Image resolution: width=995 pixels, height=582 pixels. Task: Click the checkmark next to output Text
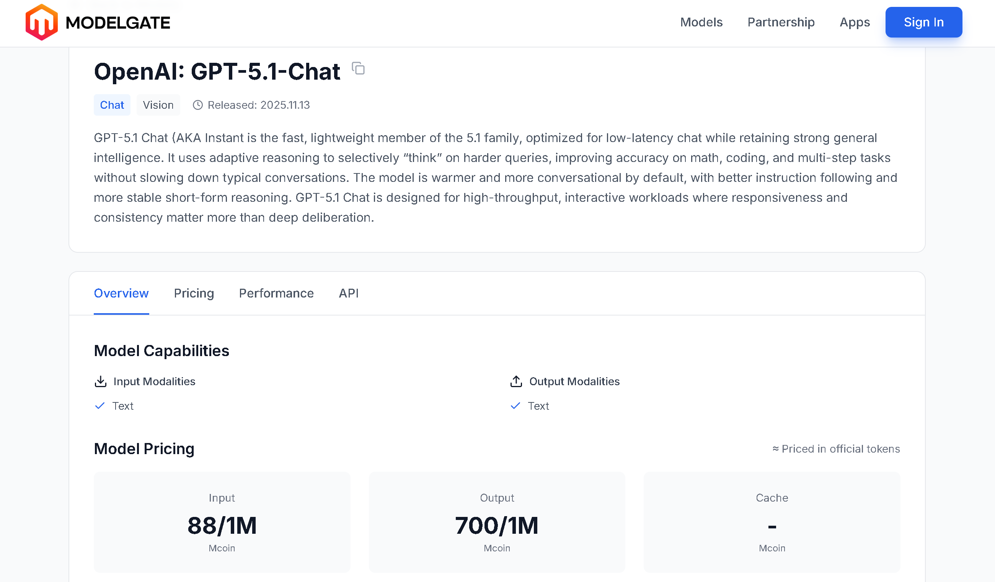[x=515, y=406]
